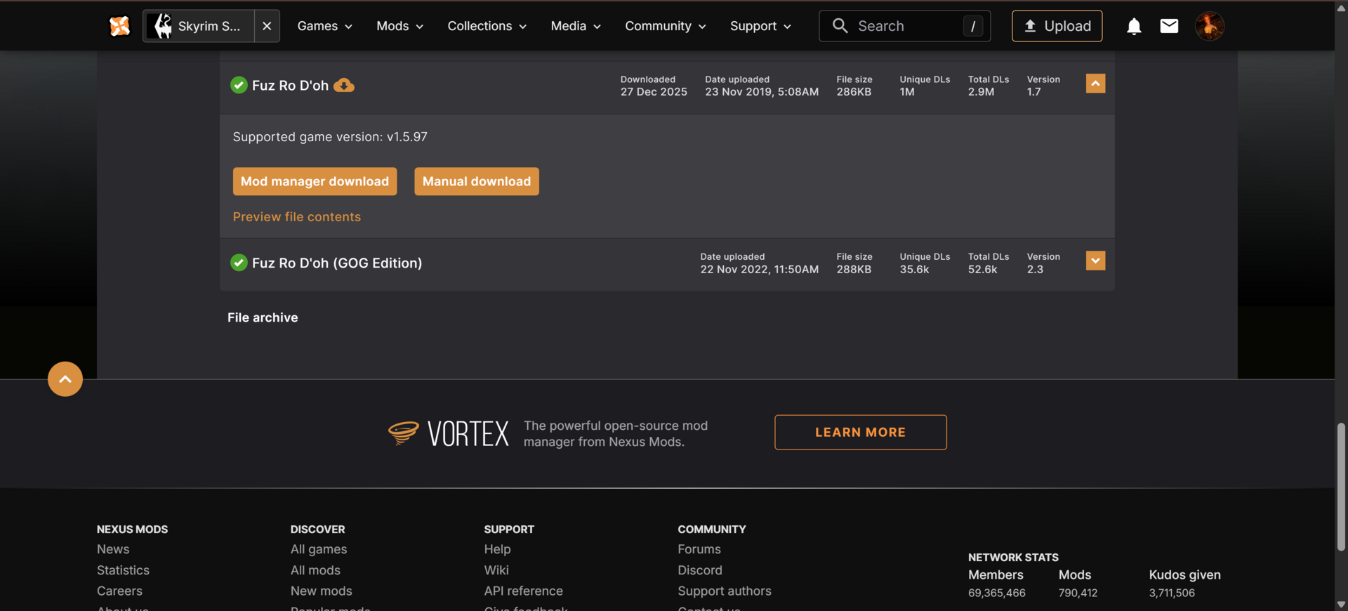The width and height of the screenshot is (1348, 611).
Task: Click the scrollbar down arrow
Action: (x=1341, y=604)
